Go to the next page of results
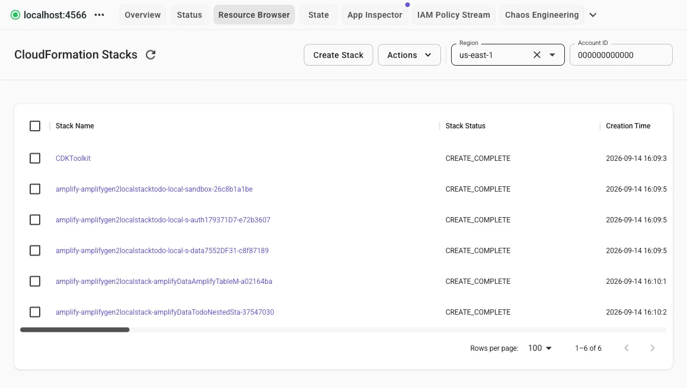Image resolution: width=687 pixels, height=388 pixels. pyautogui.click(x=653, y=348)
